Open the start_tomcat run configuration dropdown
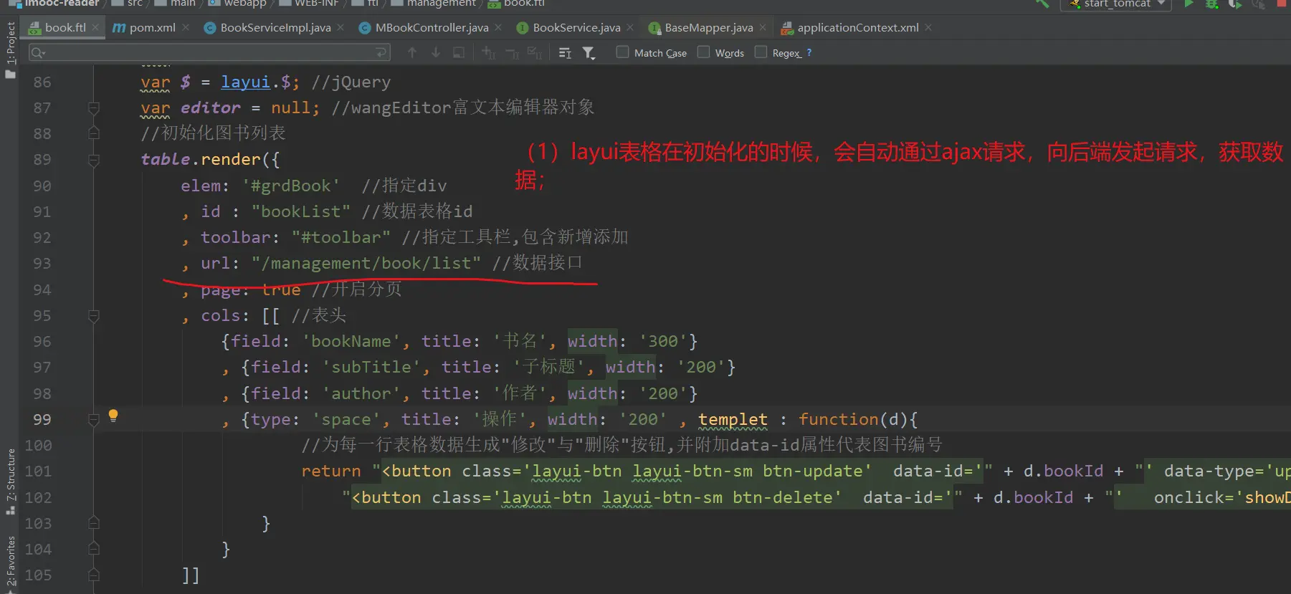Viewport: 1291px width, 594px height. 1116,4
